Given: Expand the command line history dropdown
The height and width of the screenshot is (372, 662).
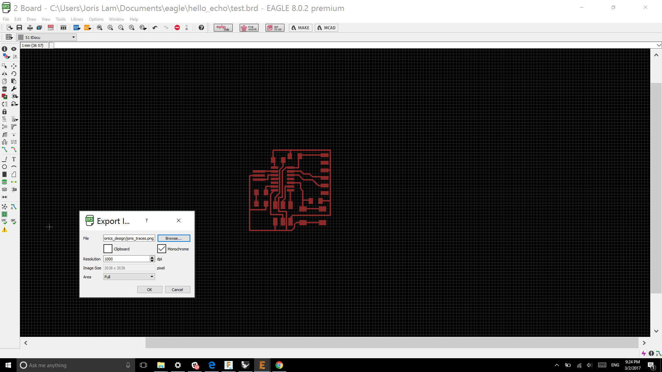Looking at the screenshot, I should pos(659,45).
